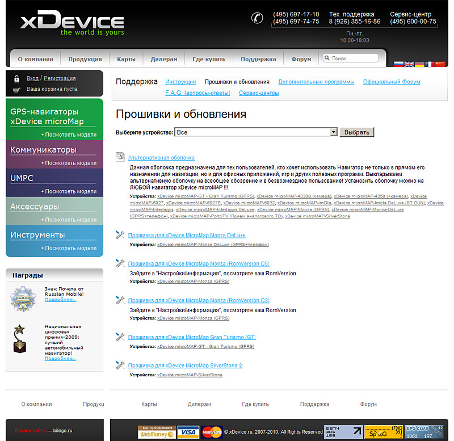Open the Карты menu in the top bar
Image resolution: width=454 pixels, height=441 pixels.
point(126,59)
